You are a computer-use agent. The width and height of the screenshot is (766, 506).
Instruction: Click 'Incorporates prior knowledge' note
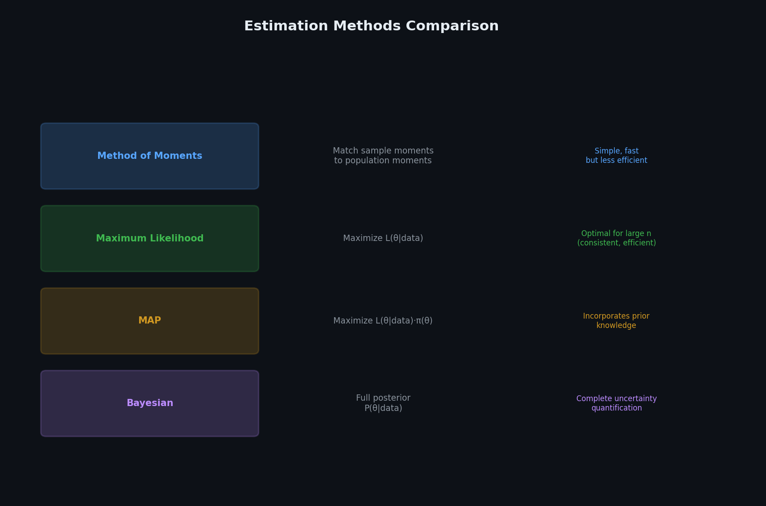pyautogui.click(x=617, y=321)
